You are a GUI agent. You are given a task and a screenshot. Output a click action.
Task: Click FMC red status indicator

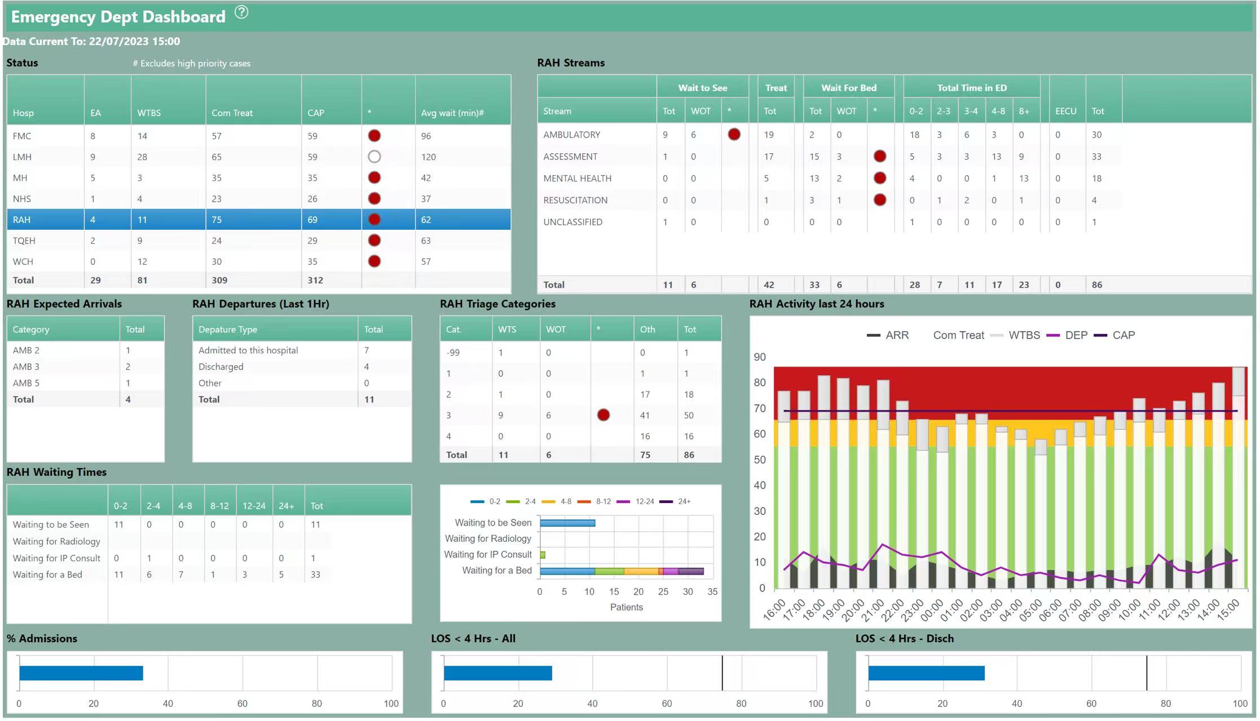tap(374, 136)
